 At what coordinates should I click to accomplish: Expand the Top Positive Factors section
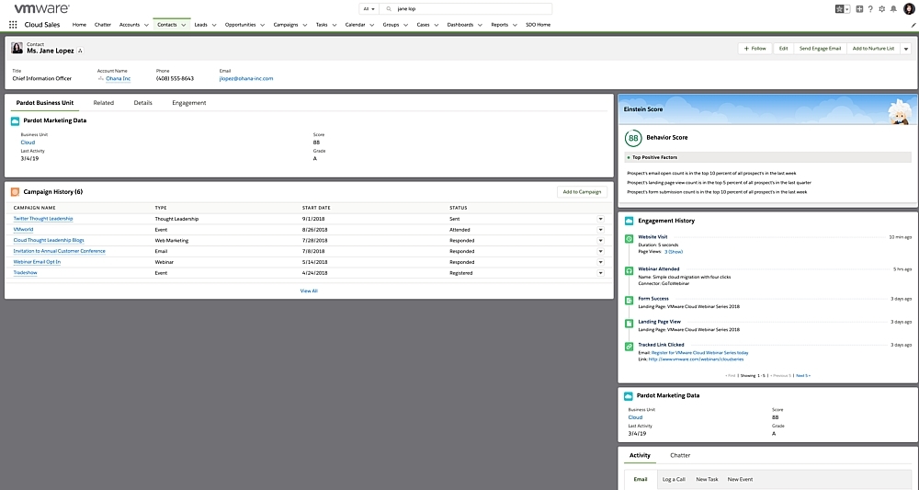(629, 157)
